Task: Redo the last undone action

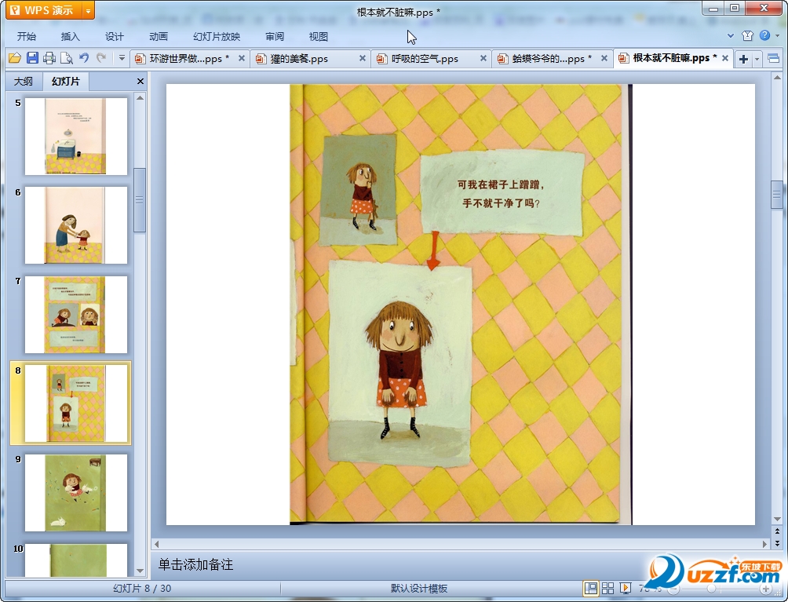Action: 101,58
